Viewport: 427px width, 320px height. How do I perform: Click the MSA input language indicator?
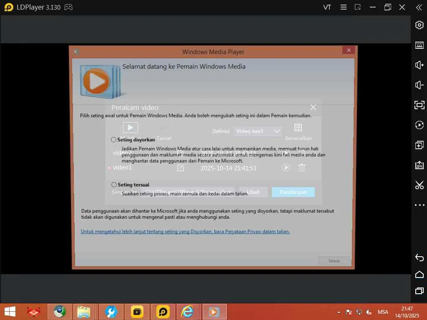click(383, 312)
